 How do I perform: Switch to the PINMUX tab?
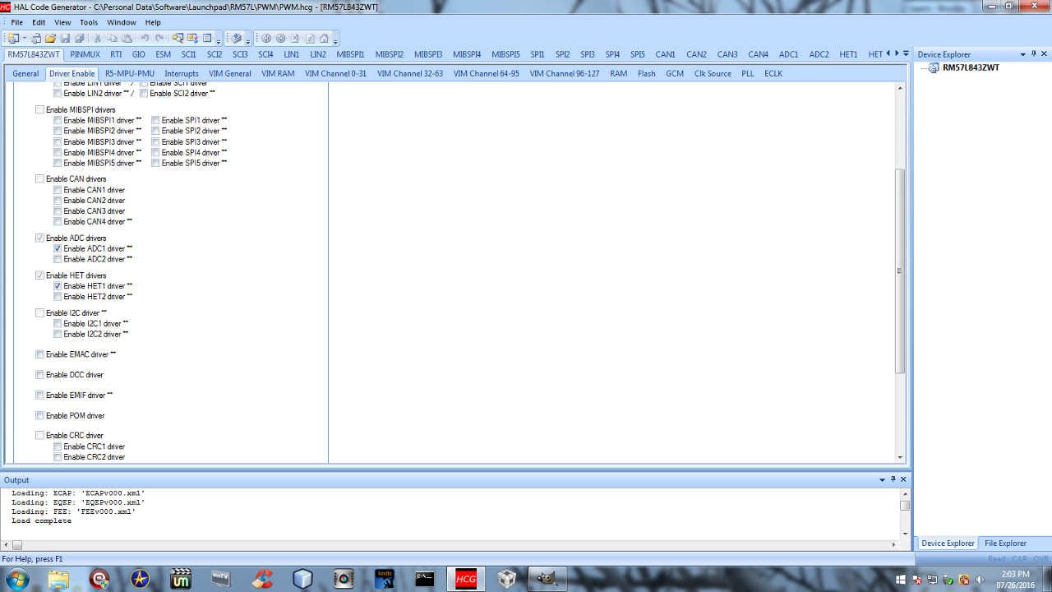click(x=85, y=54)
